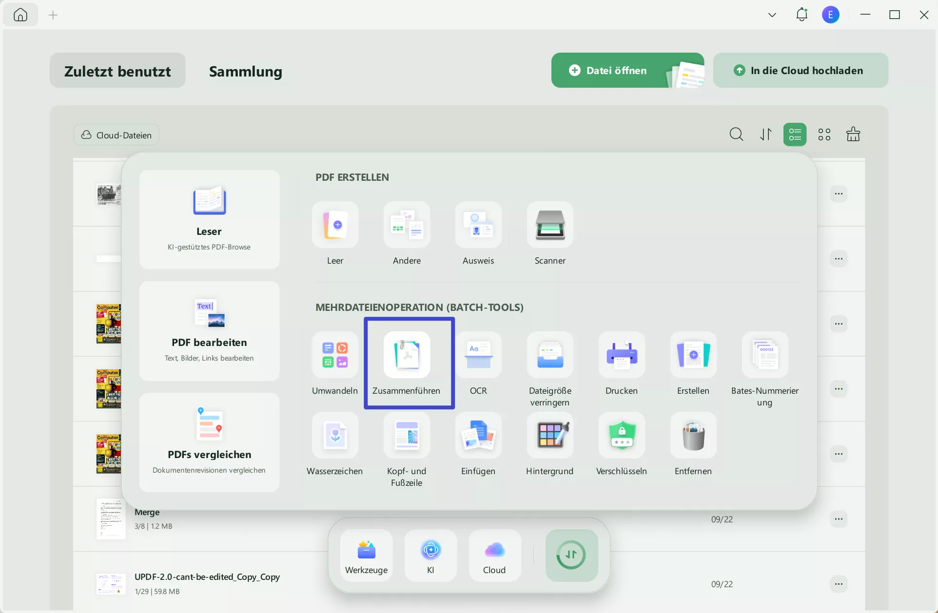Select the Zuletzt benutzt tab
938x613 pixels.
(x=117, y=71)
